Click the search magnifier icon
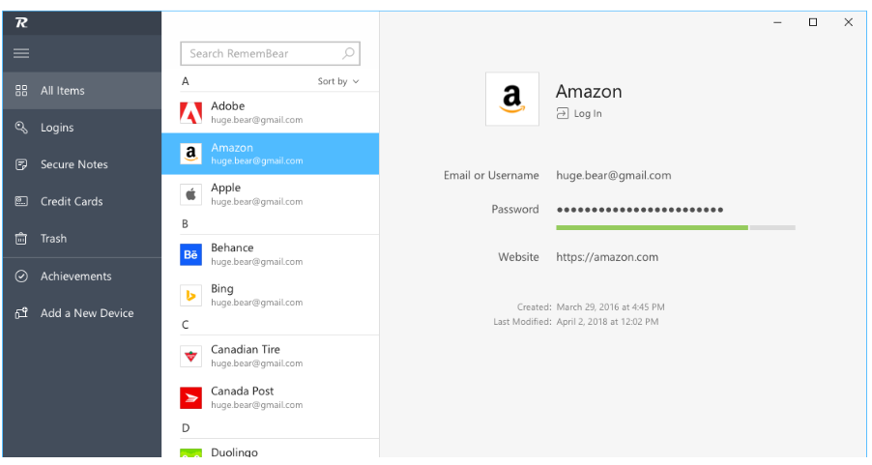Screen dimensions: 872x465 click(x=348, y=54)
